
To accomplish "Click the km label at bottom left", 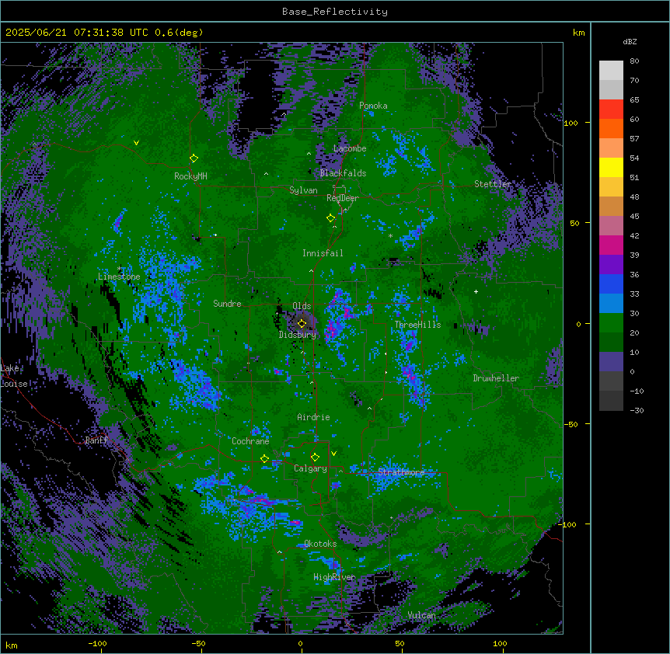I will point(11,645).
